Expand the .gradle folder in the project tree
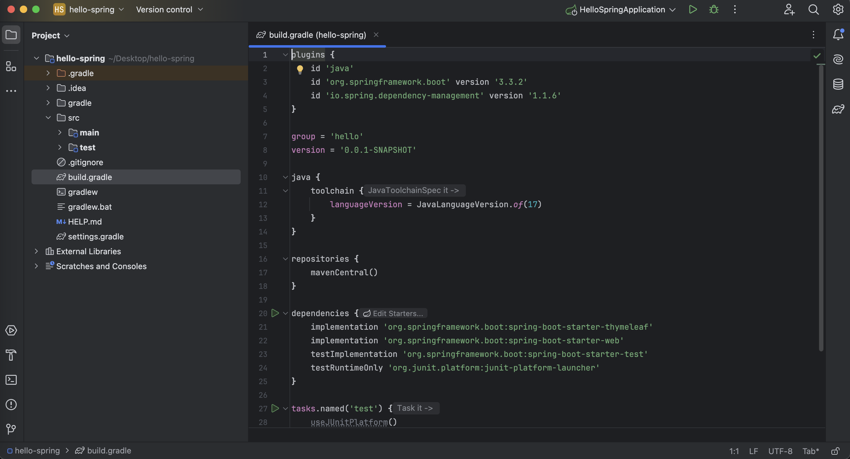The width and height of the screenshot is (850, 459). [48, 73]
